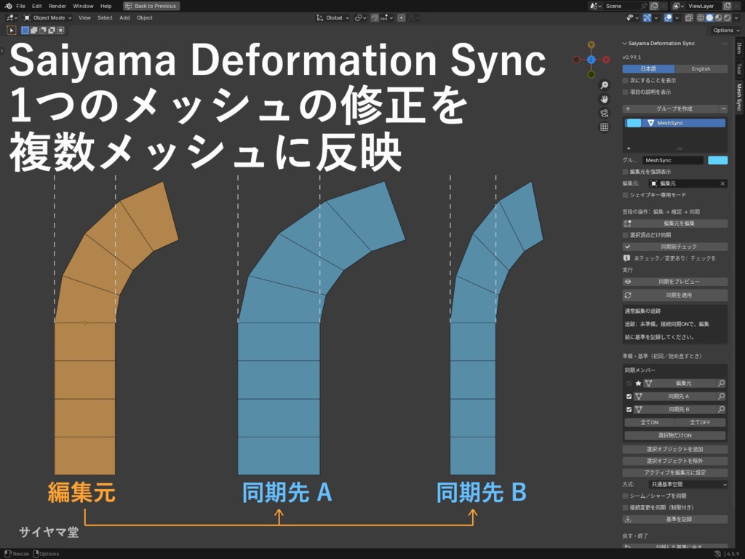Viewport: 745px width, 559px height.
Task: Open the Help menu
Action: pos(106,6)
